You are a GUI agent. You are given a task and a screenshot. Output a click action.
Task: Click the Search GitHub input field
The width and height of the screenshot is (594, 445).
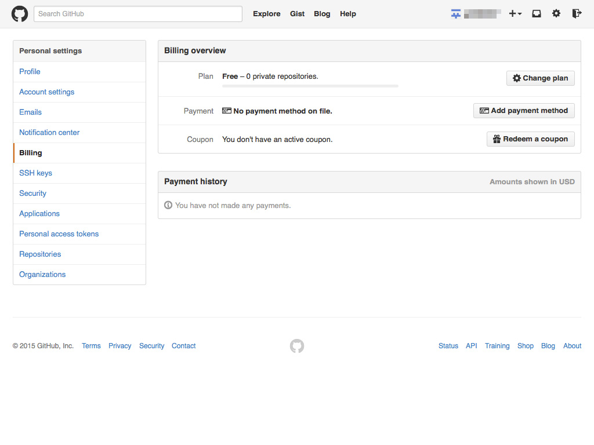137,13
